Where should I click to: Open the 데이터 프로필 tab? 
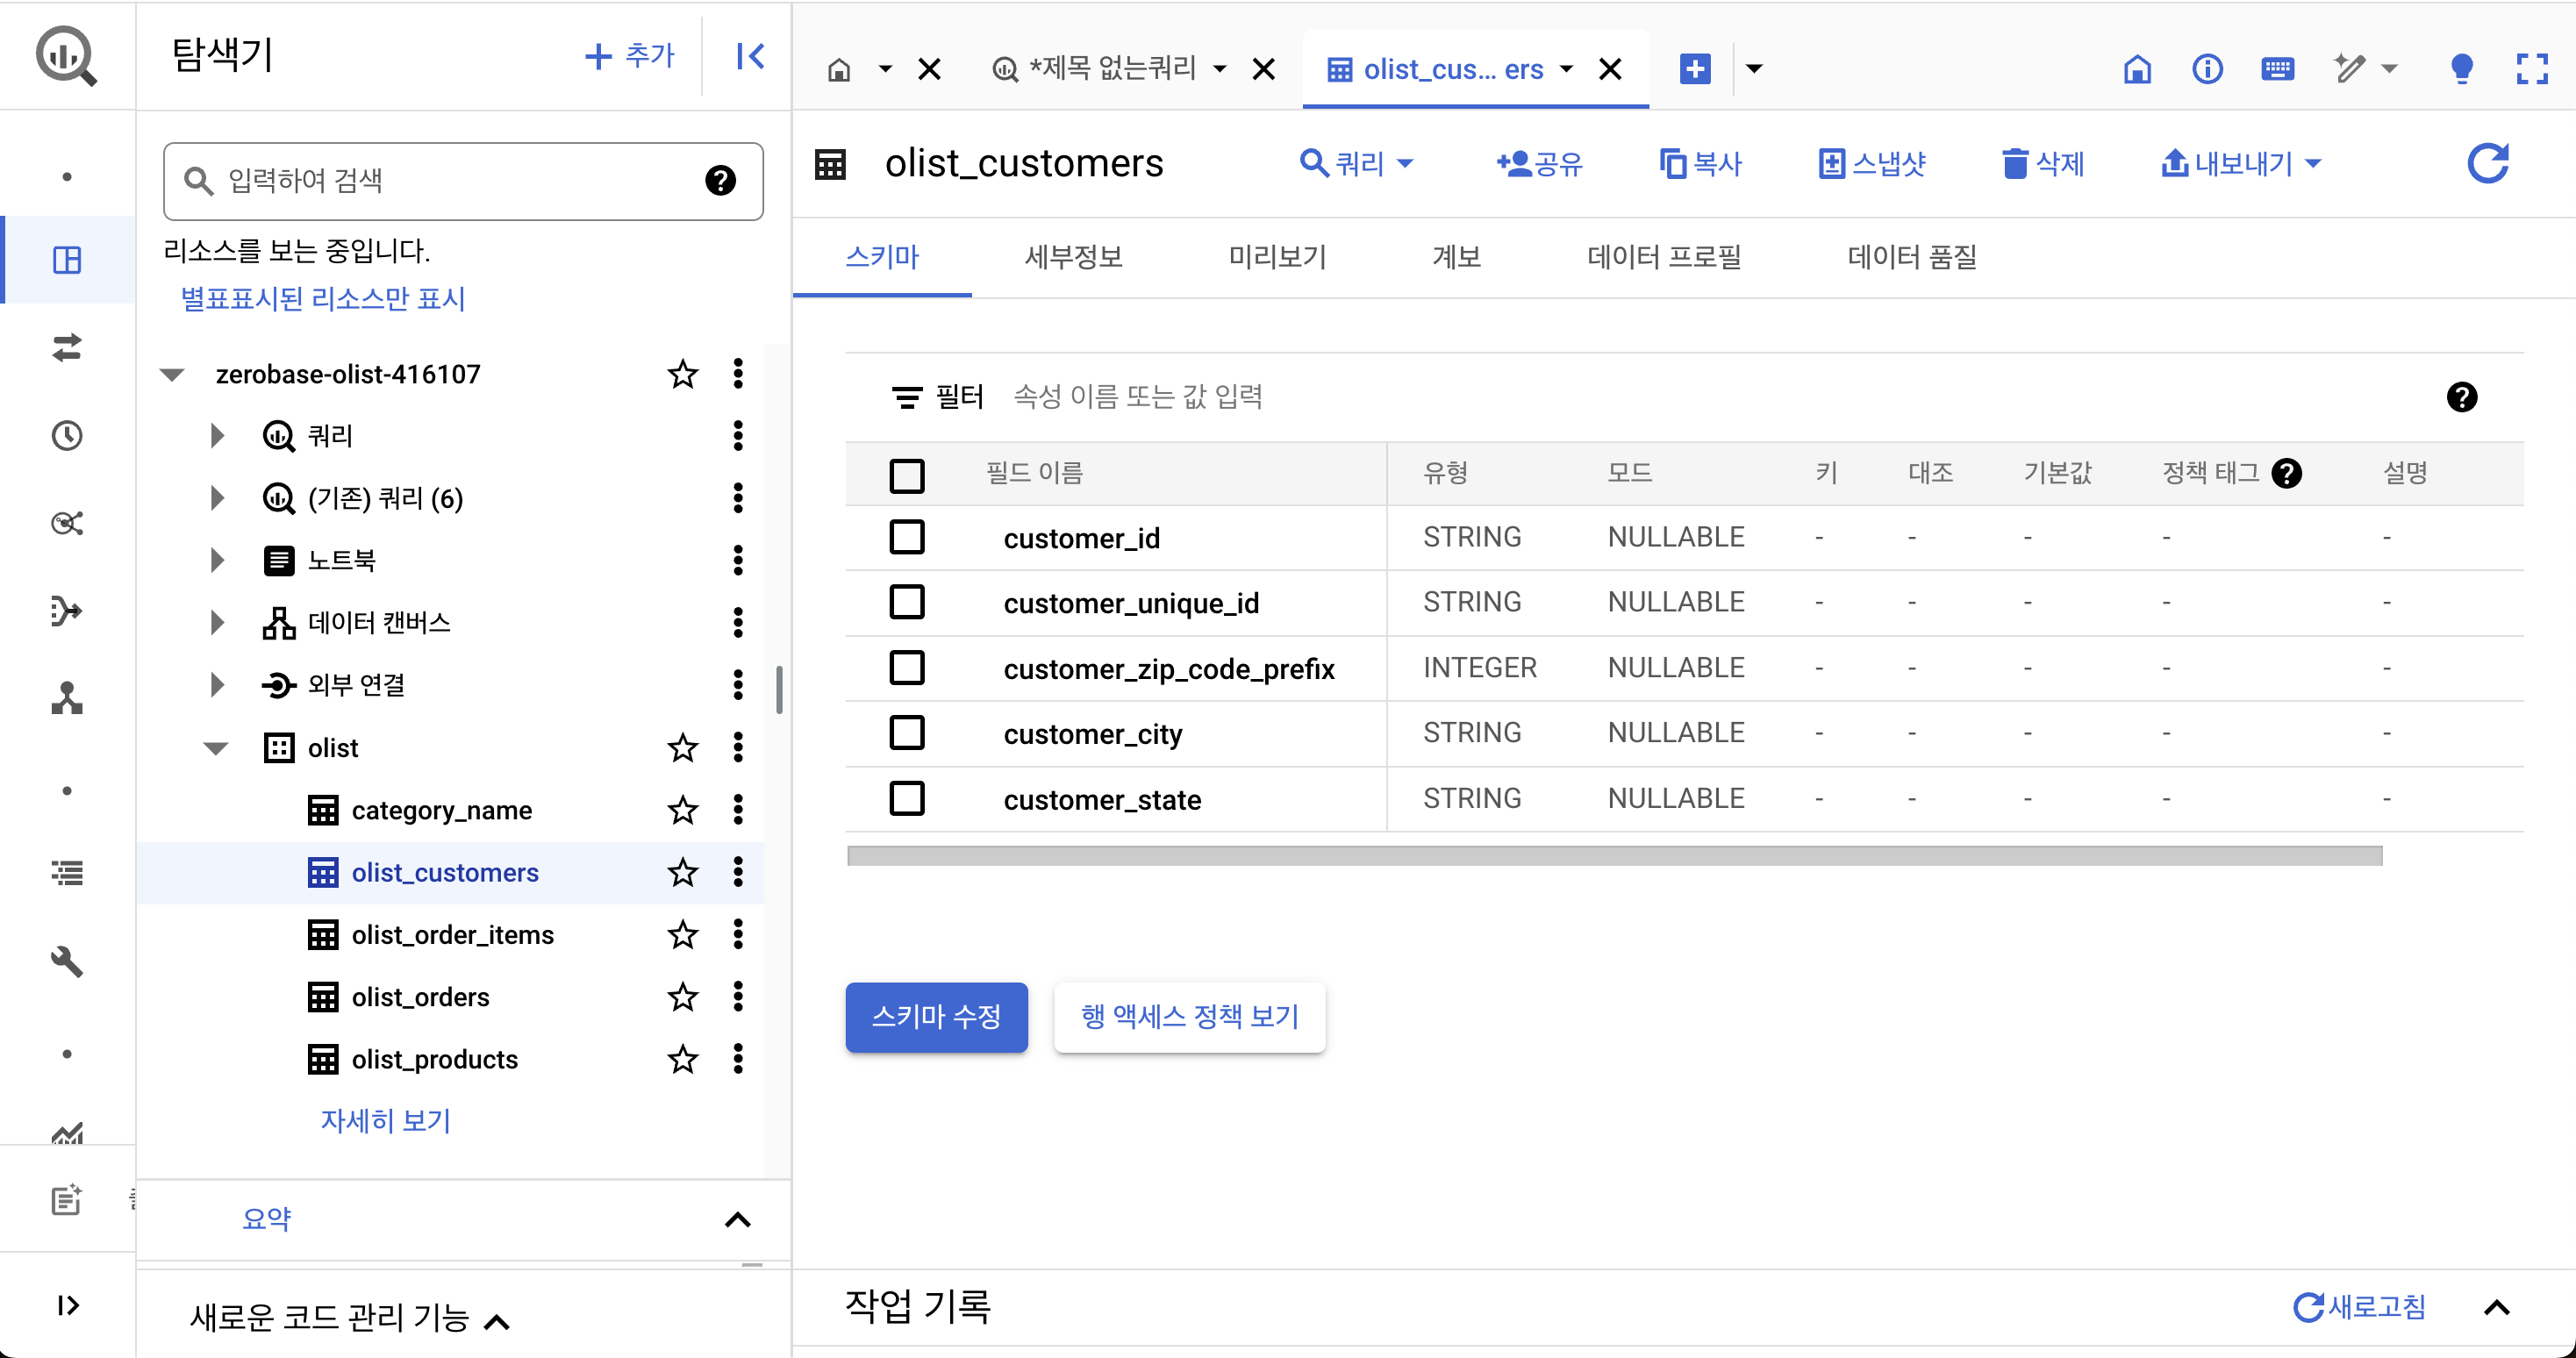point(1664,257)
